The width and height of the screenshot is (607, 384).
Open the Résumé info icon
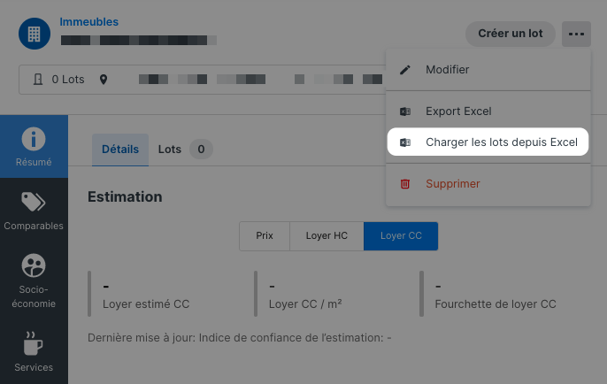coord(34,139)
